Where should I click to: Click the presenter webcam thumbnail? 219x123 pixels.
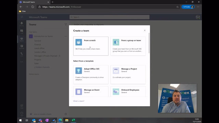pos(177,98)
